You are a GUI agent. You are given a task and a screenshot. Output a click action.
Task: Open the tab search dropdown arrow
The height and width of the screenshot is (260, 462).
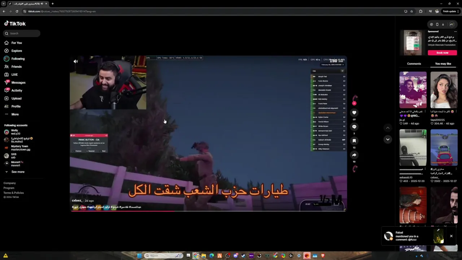pyautogui.click(x=3, y=4)
